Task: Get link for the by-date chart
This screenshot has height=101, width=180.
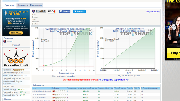Action: [x=128, y=76]
